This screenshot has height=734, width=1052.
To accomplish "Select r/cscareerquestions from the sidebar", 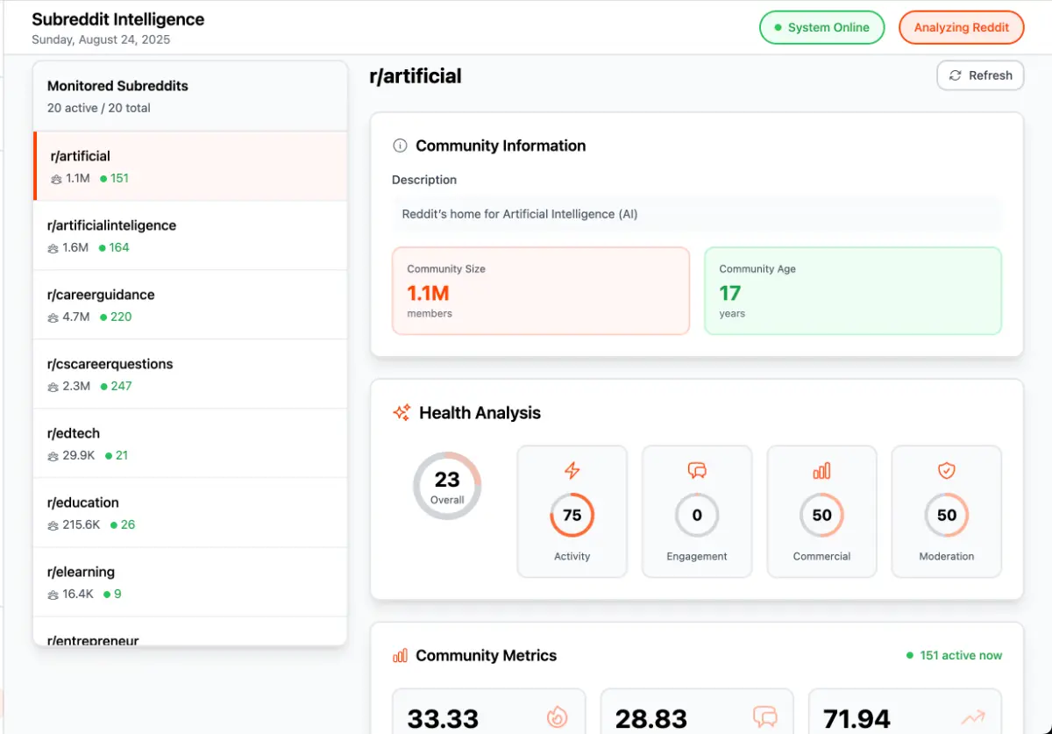I will (x=190, y=374).
